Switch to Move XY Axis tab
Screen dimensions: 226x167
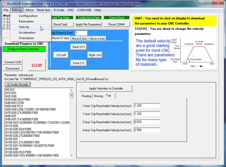(x=61, y=38)
